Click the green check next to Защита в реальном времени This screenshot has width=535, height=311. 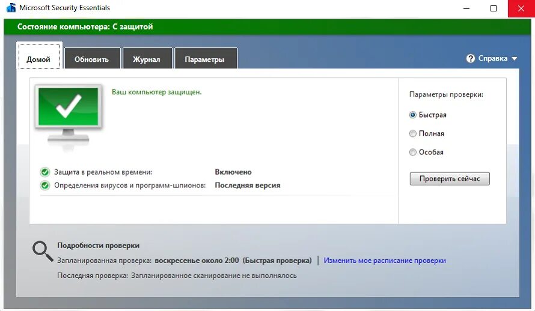(x=44, y=172)
